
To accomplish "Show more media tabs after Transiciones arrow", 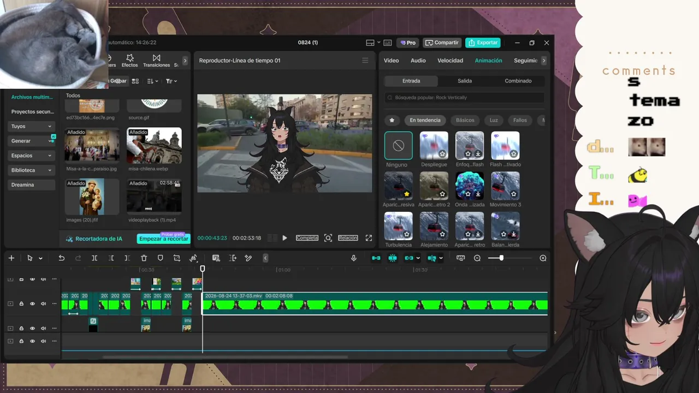I will (x=185, y=61).
